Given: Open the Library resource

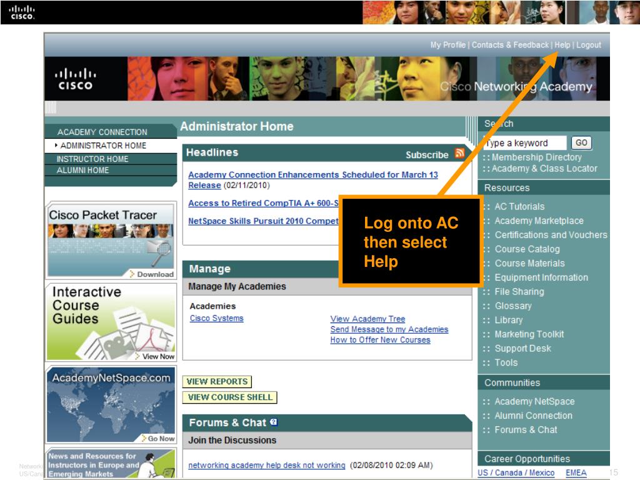Looking at the screenshot, I should [509, 320].
